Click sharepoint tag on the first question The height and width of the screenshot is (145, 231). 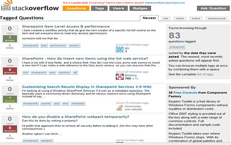coord(30,45)
